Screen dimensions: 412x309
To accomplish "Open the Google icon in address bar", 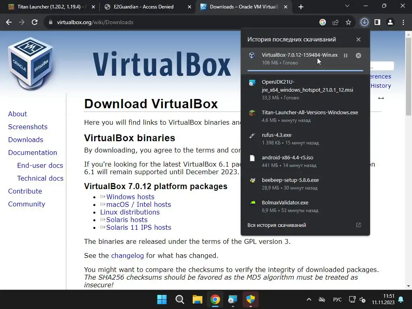I will coord(323,23).
